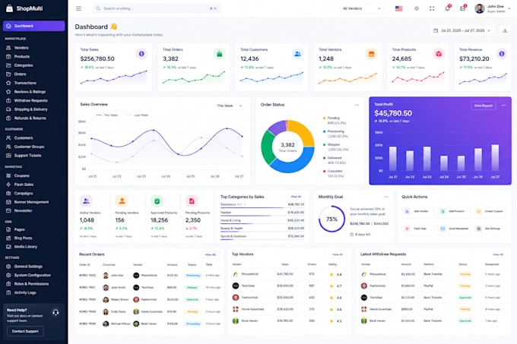
Task: Expand the This Week sales filter
Action: pos(229,106)
